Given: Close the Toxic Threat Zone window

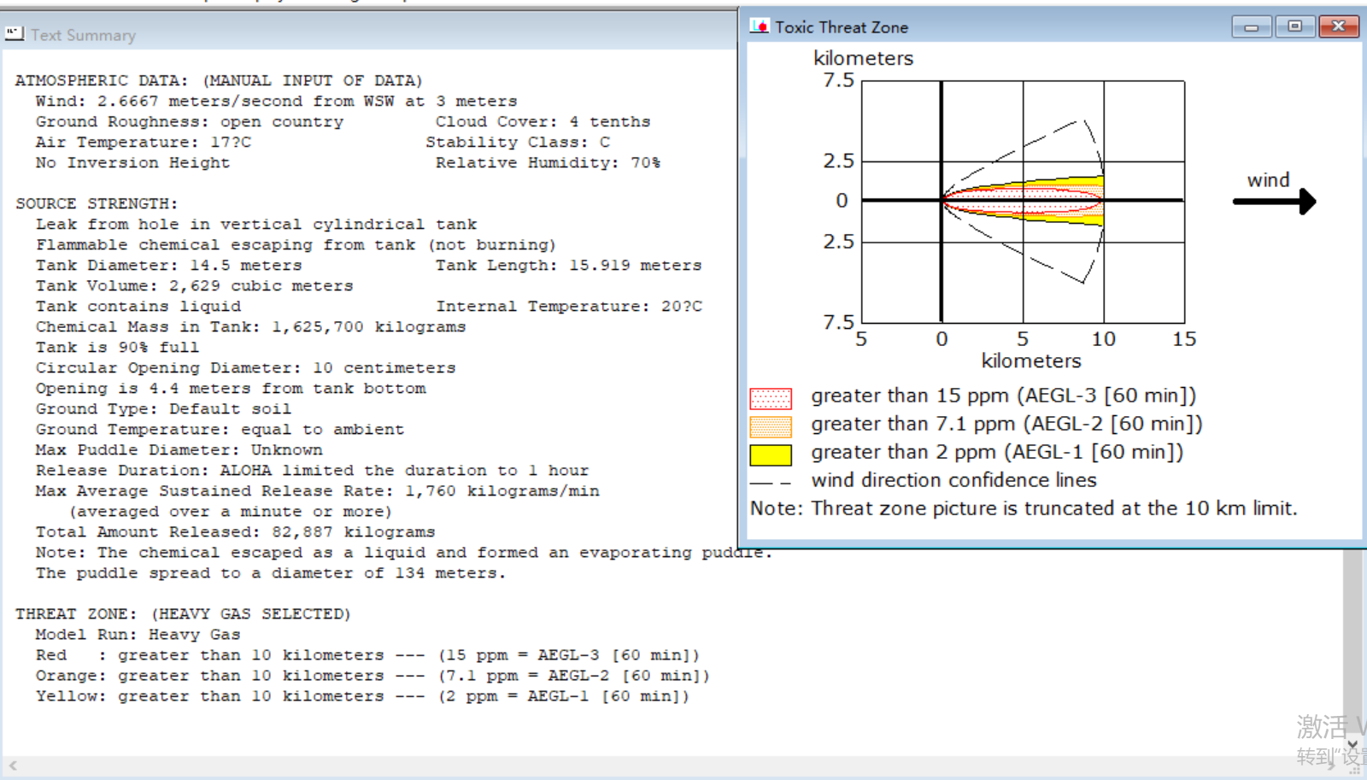Looking at the screenshot, I should [1339, 26].
